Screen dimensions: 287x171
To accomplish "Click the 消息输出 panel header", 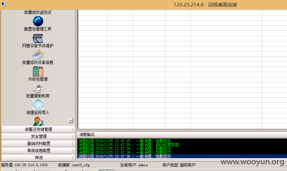I will pos(182,135).
